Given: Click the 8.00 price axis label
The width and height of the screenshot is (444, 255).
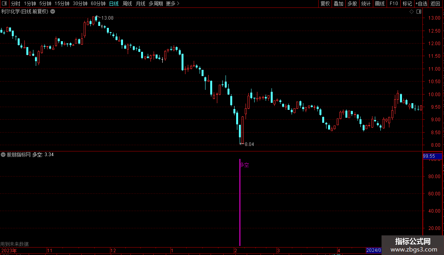Looking at the screenshot, I should pyautogui.click(x=435, y=145).
